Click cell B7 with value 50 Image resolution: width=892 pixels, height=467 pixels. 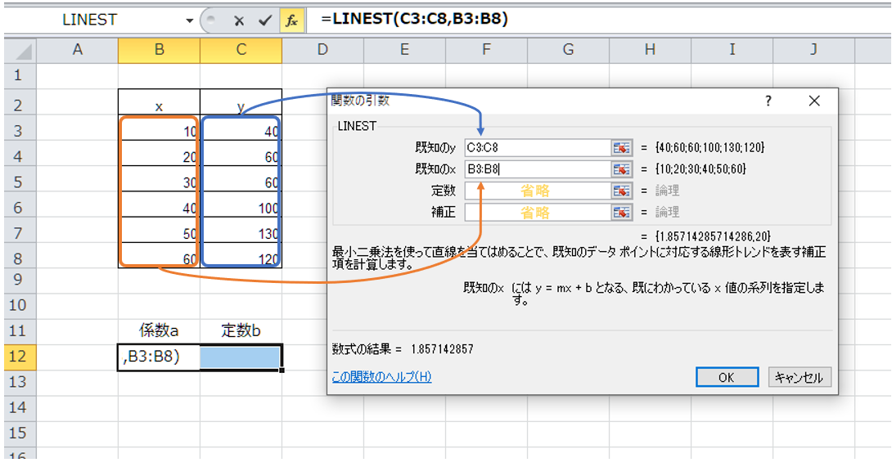(x=160, y=231)
